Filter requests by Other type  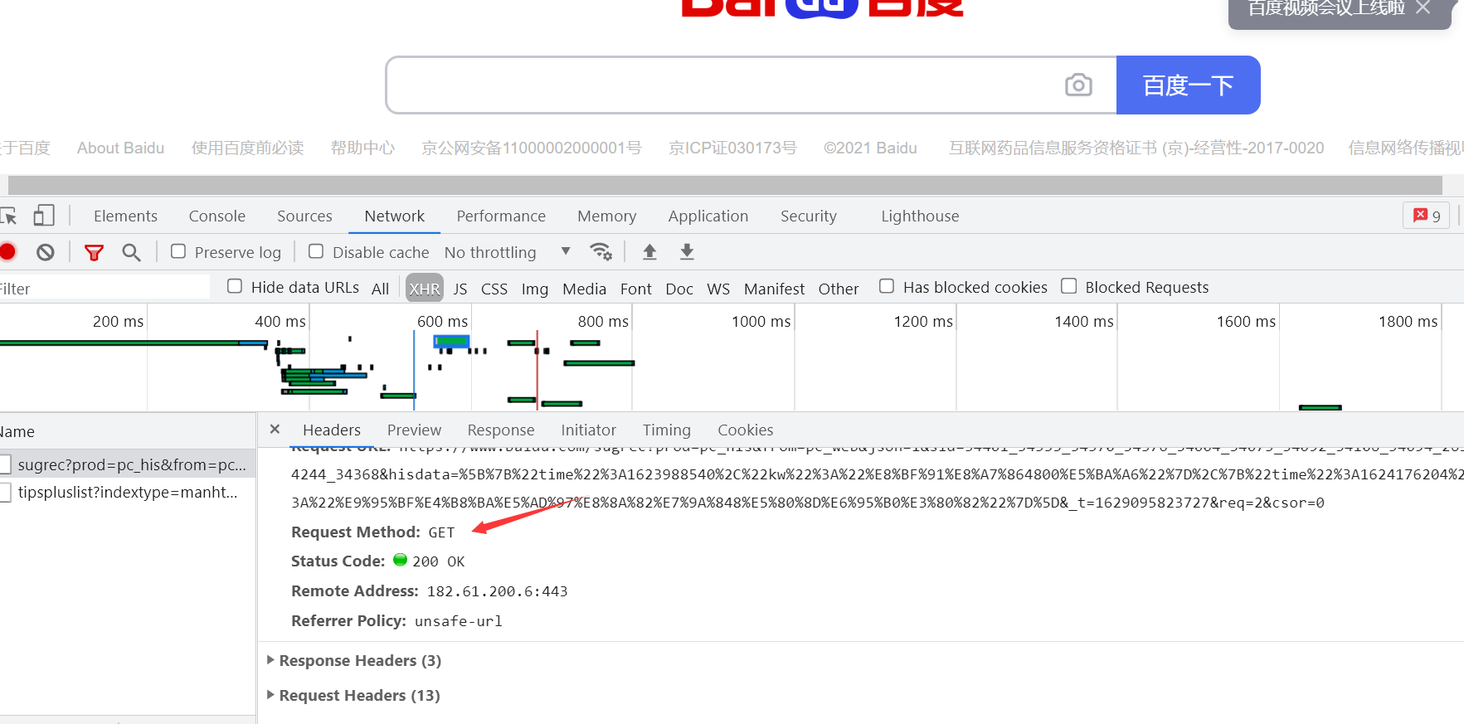tap(839, 289)
